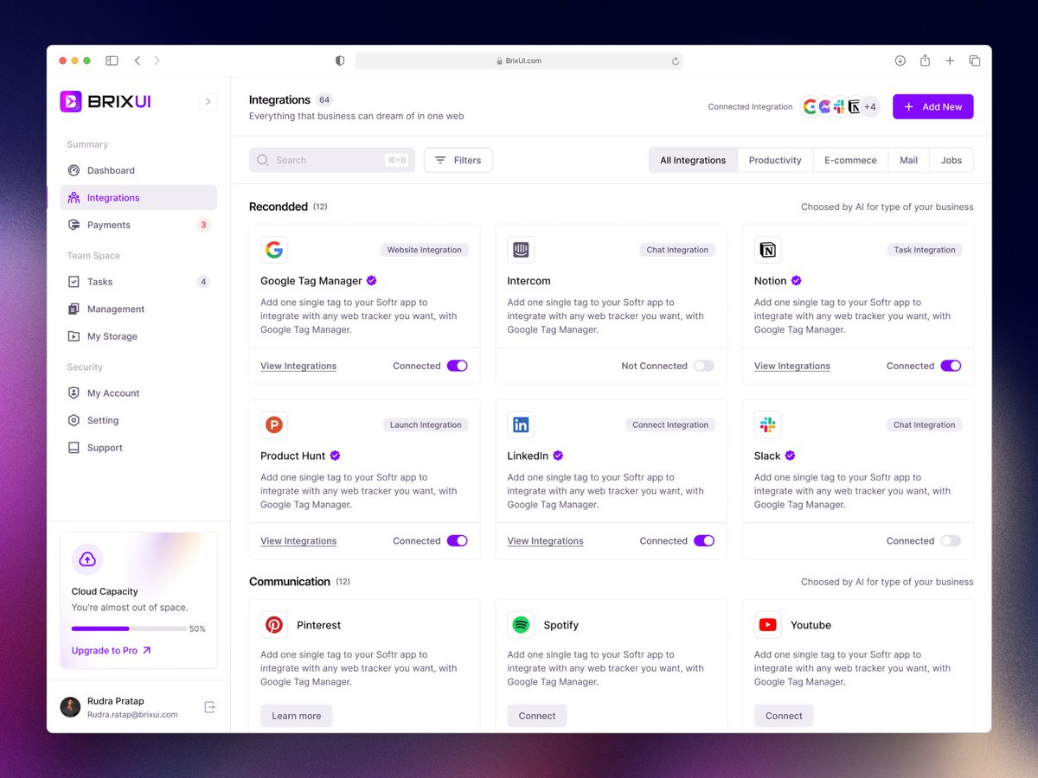Click the Website Integration tag
The height and width of the screenshot is (778, 1038).
point(424,250)
